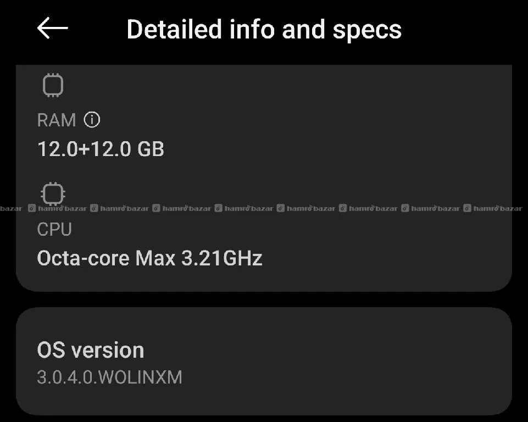Tap the 3.0.4.0.WOLINXM version number
The width and height of the screenshot is (528, 422).
click(x=109, y=377)
